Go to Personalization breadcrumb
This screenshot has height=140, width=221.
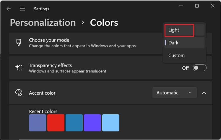pos(43,23)
